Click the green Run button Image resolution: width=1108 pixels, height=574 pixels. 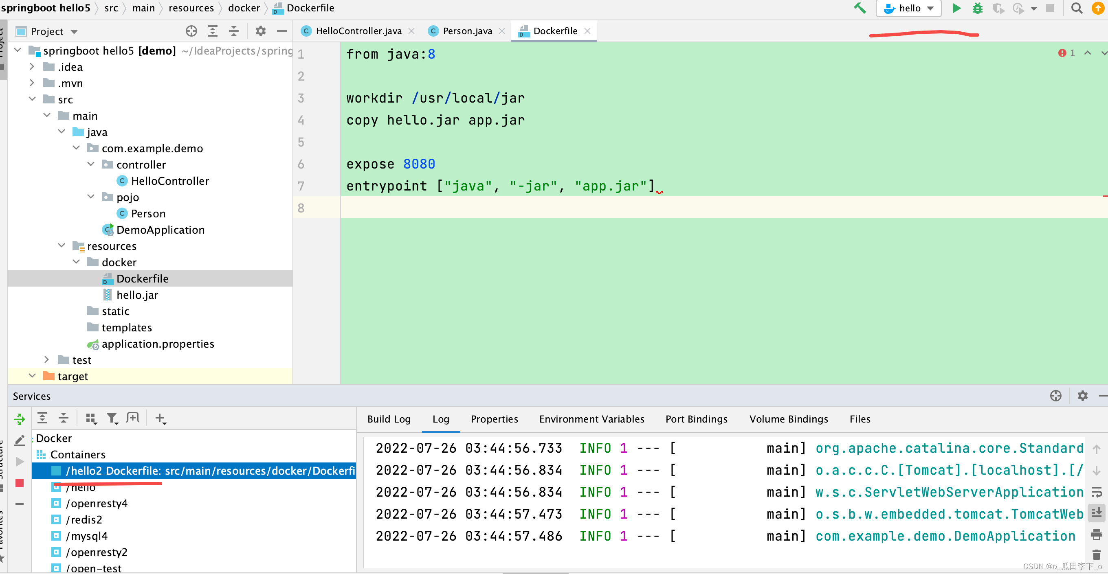click(956, 9)
